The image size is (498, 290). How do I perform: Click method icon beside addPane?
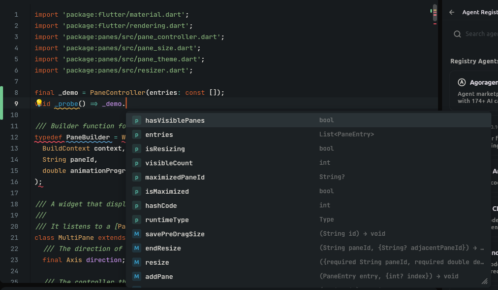pyautogui.click(x=137, y=277)
